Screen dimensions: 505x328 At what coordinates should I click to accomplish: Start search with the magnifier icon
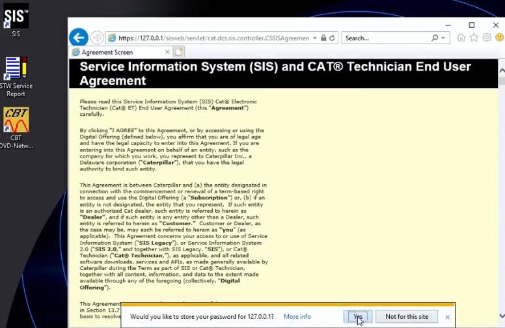point(435,38)
